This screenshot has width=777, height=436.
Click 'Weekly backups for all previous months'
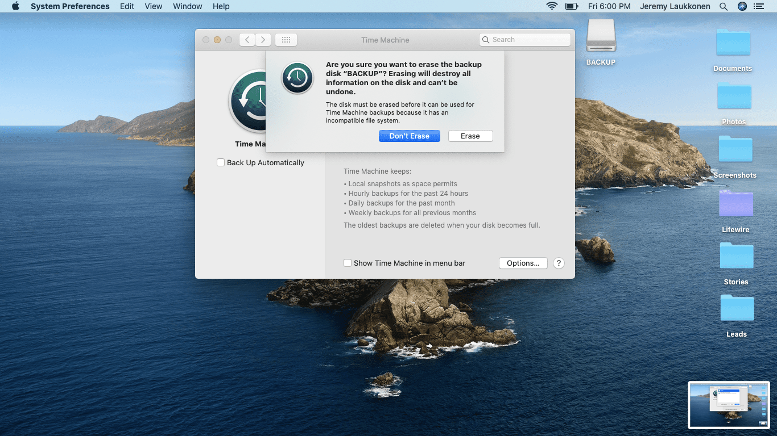coord(410,212)
